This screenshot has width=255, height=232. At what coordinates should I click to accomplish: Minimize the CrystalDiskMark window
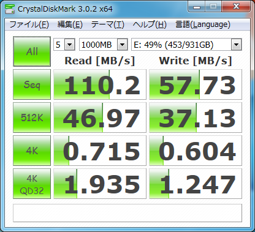click(197, 7)
